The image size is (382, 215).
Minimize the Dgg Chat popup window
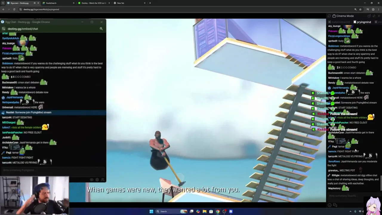(x=82, y=22)
